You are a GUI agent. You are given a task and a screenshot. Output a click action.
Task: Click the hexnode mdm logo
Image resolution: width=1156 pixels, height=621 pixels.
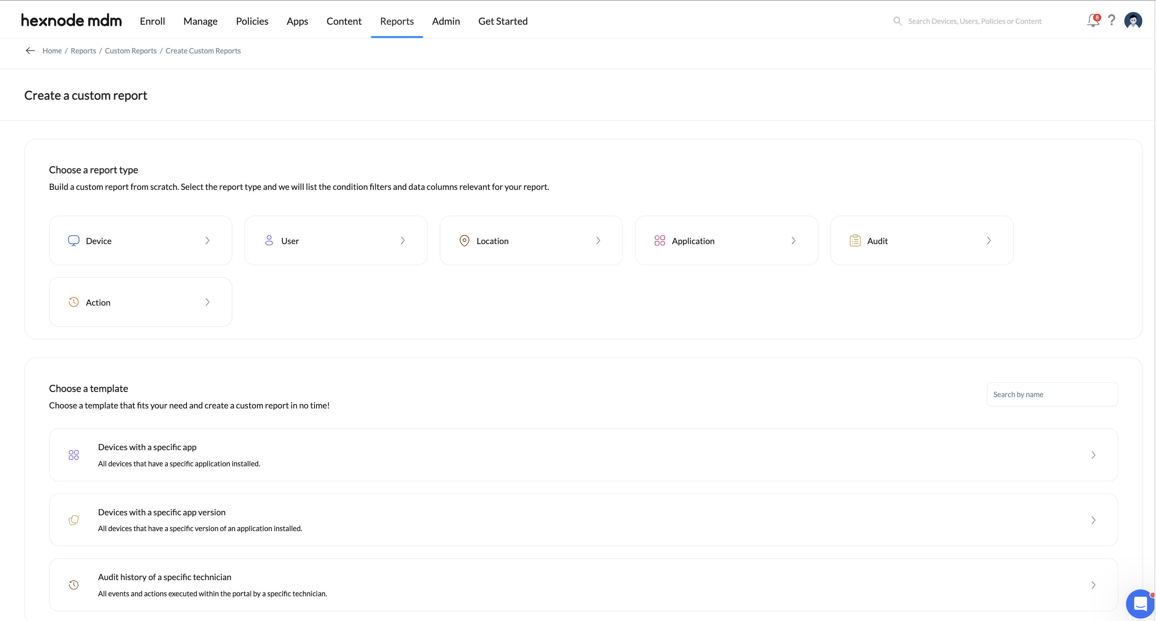tap(71, 21)
